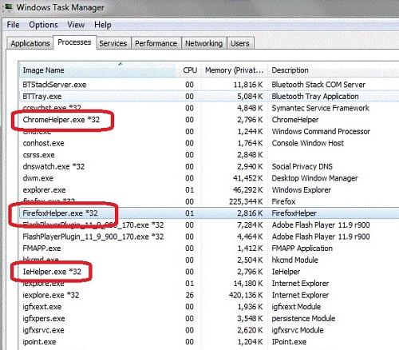Select the igfxext.exe process
Screen dimensions: 399x350
209,307
